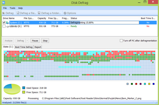Open the Tools menu

[12, 8]
